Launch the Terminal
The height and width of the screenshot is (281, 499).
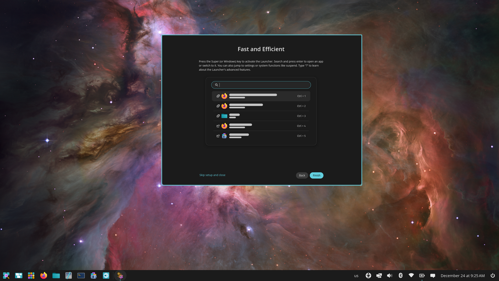coord(81,275)
